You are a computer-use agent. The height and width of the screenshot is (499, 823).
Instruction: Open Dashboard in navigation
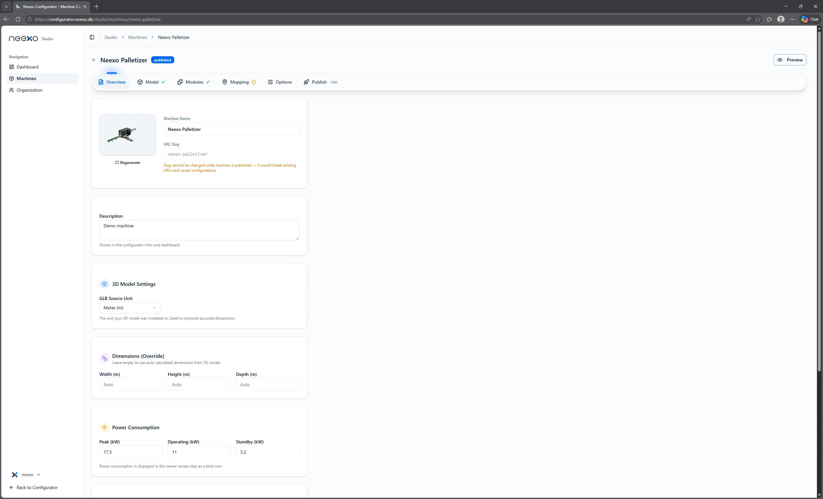tap(42, 67)
